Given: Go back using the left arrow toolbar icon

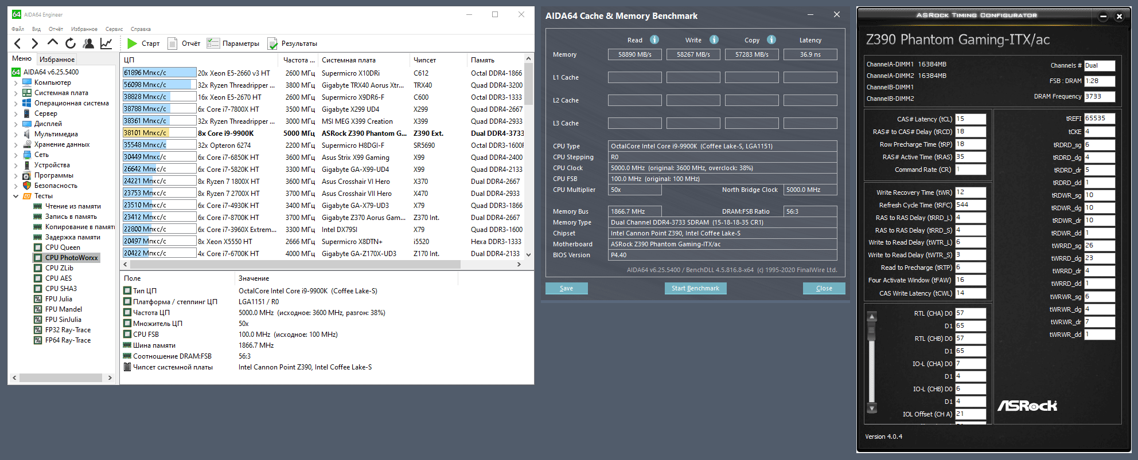Looking at the screenshot, I should click(x=18, y=44).
